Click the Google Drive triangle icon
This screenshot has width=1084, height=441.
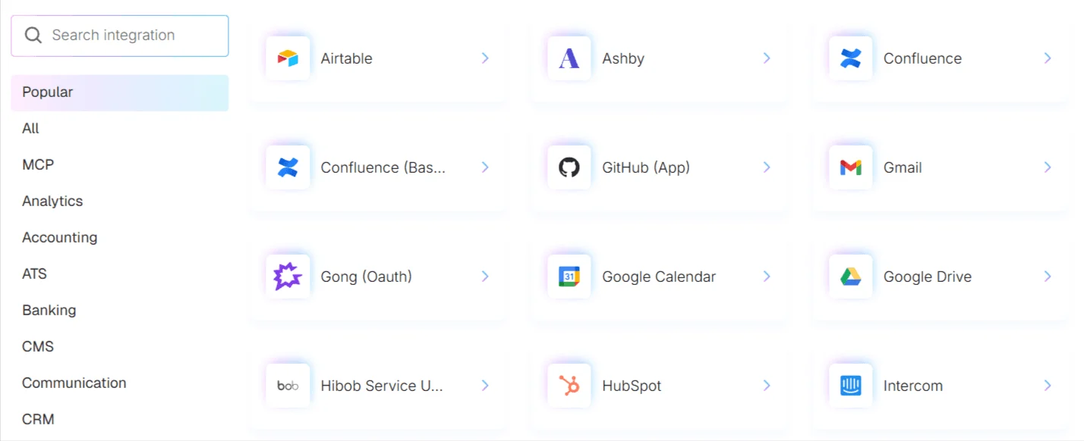point(851,277)
